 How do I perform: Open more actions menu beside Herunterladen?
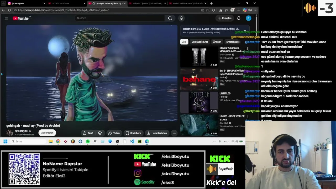click(174, 133)
